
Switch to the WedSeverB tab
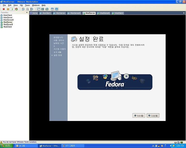point(103,13)
